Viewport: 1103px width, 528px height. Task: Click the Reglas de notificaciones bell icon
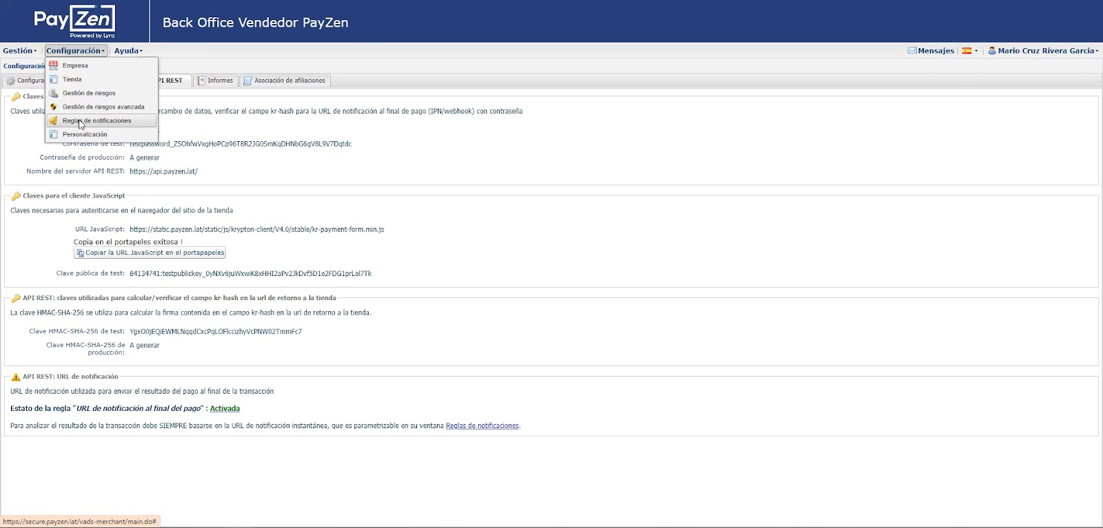point(53,120)
